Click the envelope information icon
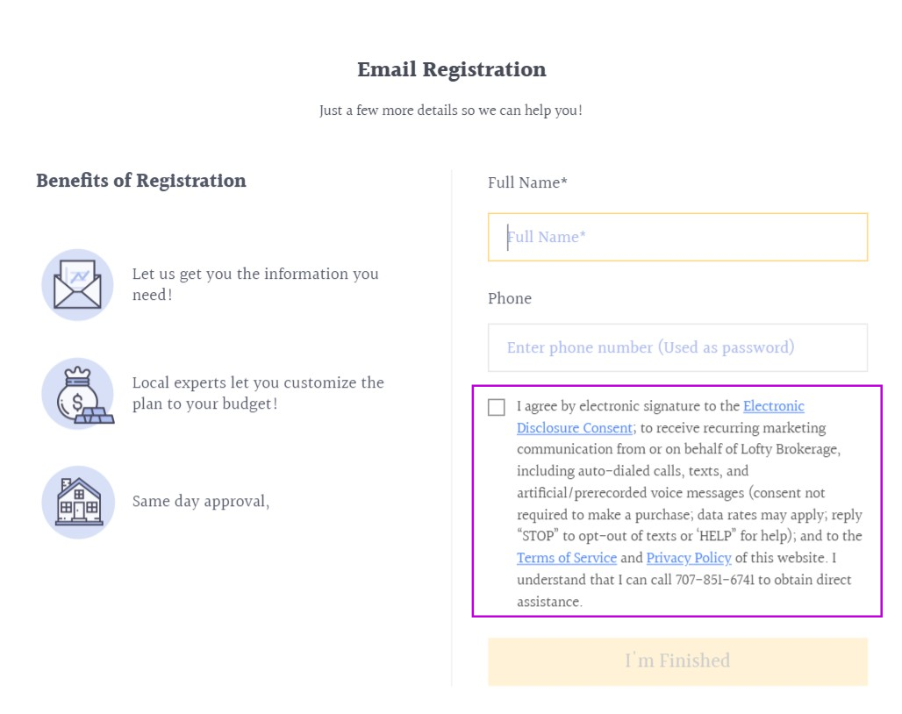Screen dimensions: 902x714 [77, 285]
